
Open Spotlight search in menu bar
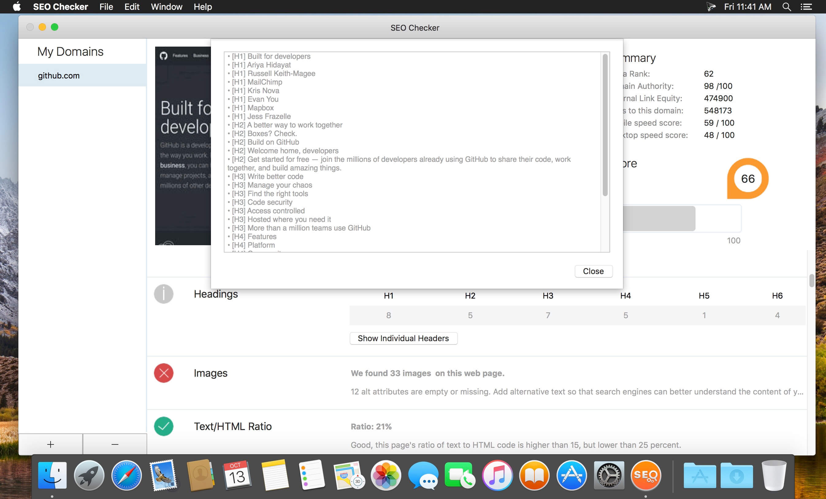point(786,7)
